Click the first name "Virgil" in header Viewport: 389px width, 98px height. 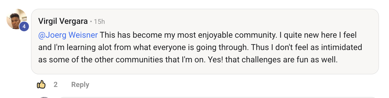(x=48, y=21)
